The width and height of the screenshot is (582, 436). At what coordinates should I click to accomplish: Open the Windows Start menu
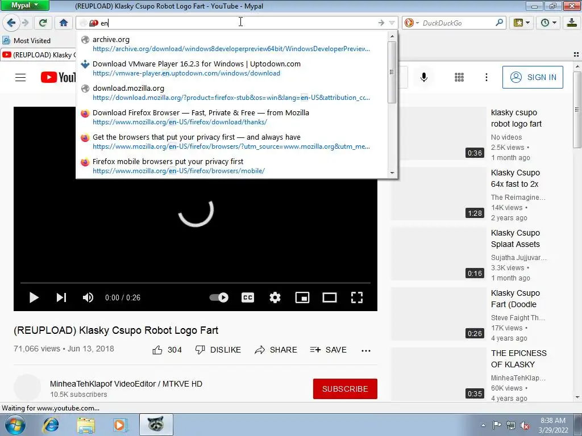(14, 425)
